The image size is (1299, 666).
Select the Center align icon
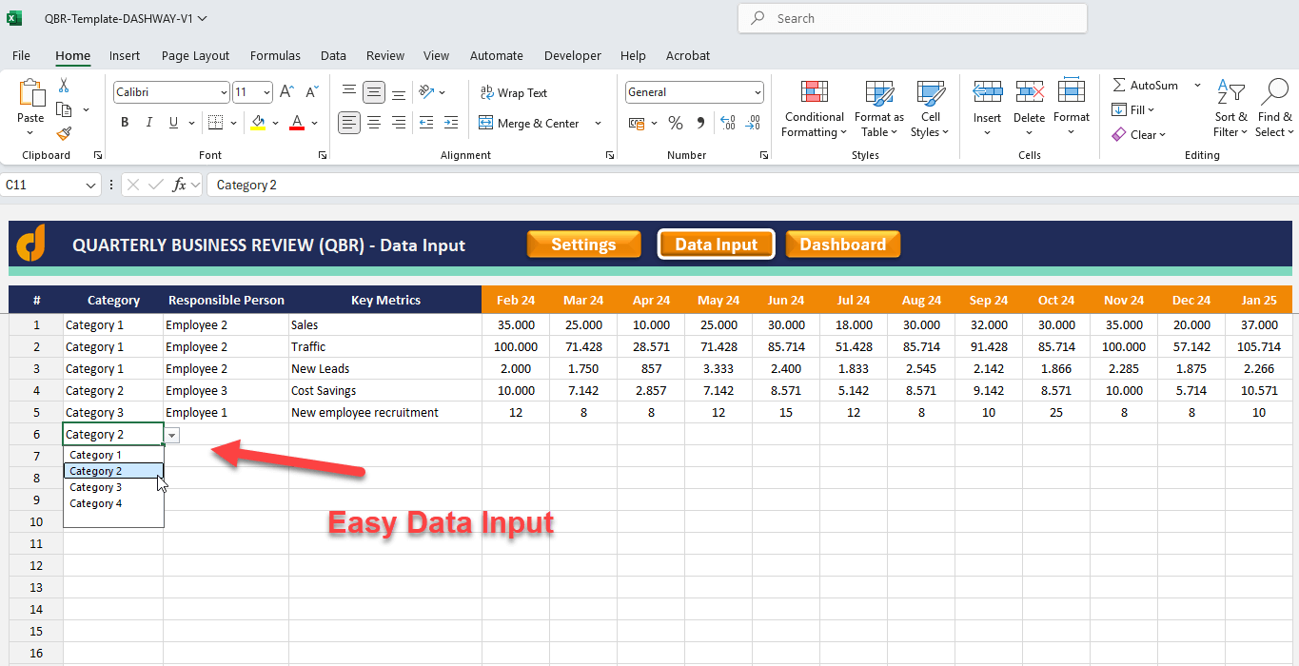point(375,123)
